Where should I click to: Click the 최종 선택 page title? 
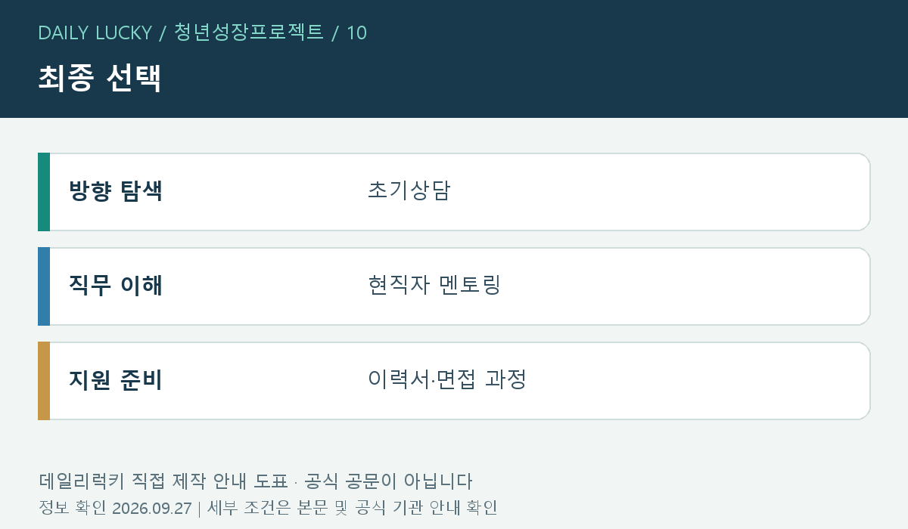pos(100,79)
